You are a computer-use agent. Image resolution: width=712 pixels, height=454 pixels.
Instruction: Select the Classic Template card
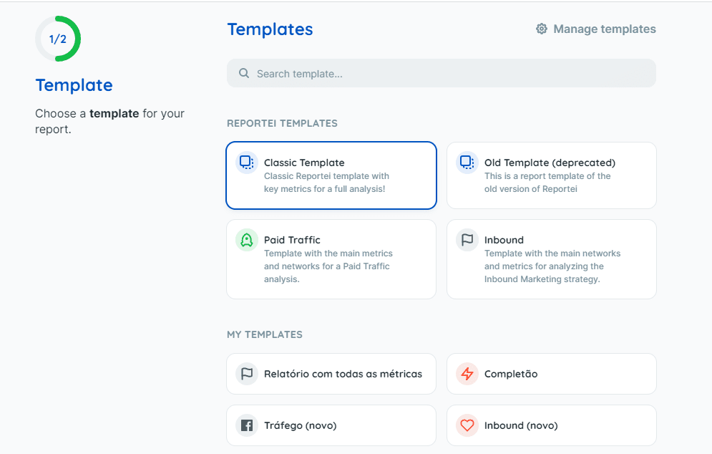[x=331, y=175]
